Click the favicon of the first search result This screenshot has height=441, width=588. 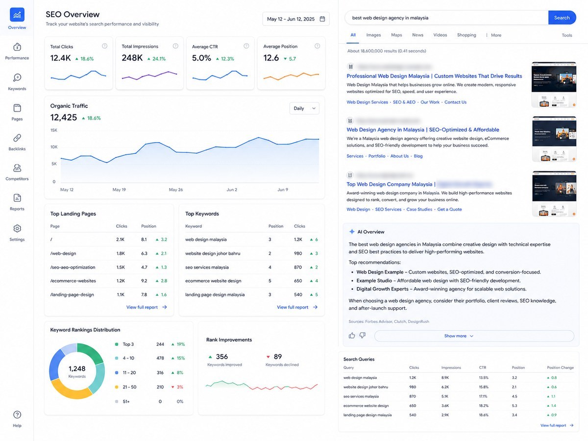tap(350, 66)
